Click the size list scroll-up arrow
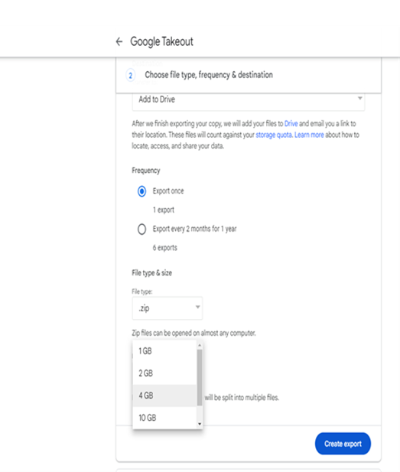The image size is (400, 472). pos(200,345)
